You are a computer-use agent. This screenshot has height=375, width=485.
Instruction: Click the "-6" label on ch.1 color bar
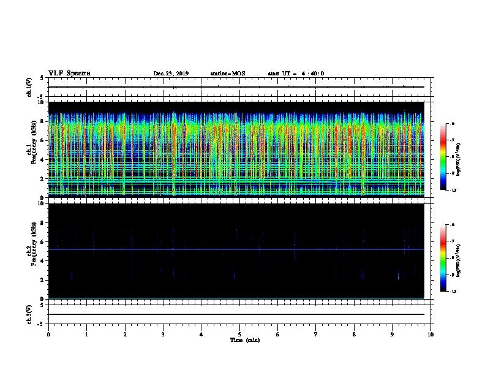(452, 124)
